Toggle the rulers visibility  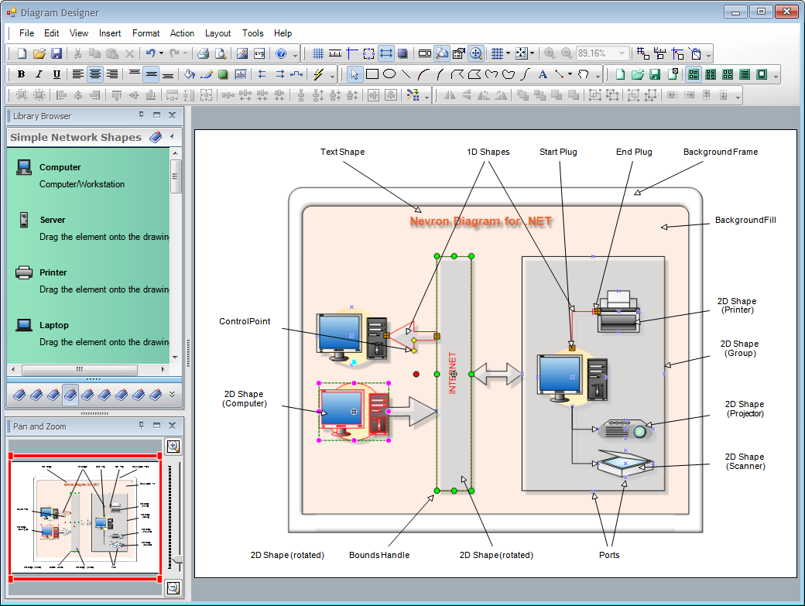[x=334, y=53]
